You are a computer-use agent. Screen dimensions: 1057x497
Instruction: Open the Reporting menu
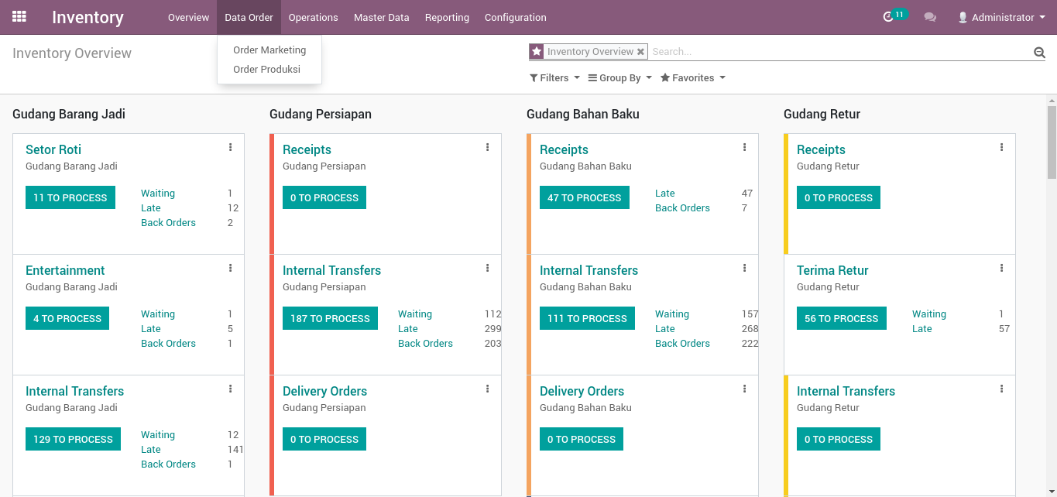pos(447,17)
